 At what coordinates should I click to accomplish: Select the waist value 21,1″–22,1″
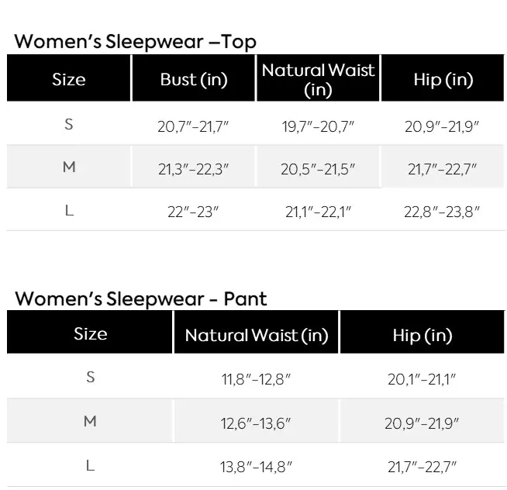[318, 212]
